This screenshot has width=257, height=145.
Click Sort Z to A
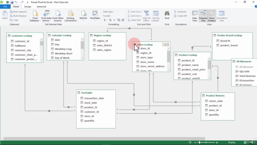tap(135, 16)
